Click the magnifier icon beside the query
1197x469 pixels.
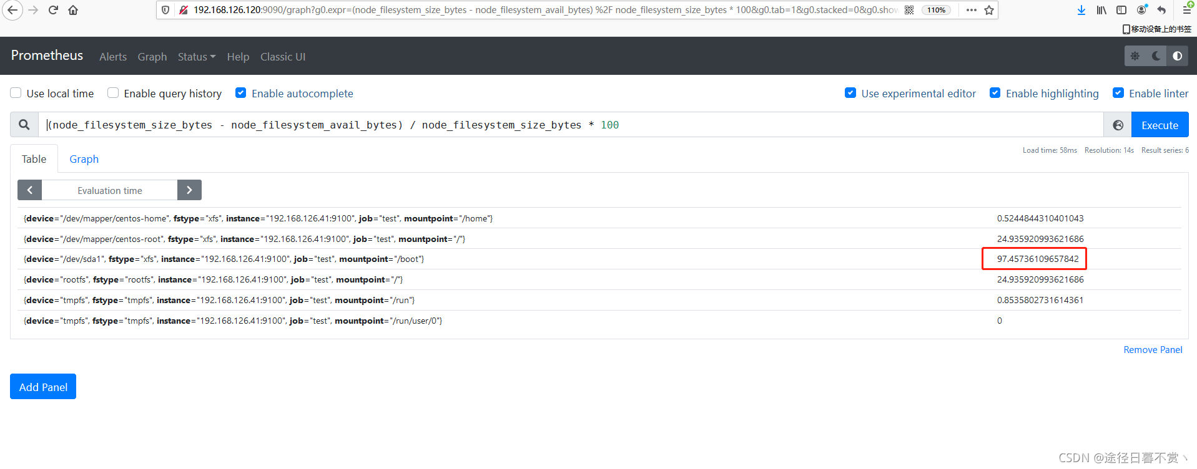(x=24, y=125)
